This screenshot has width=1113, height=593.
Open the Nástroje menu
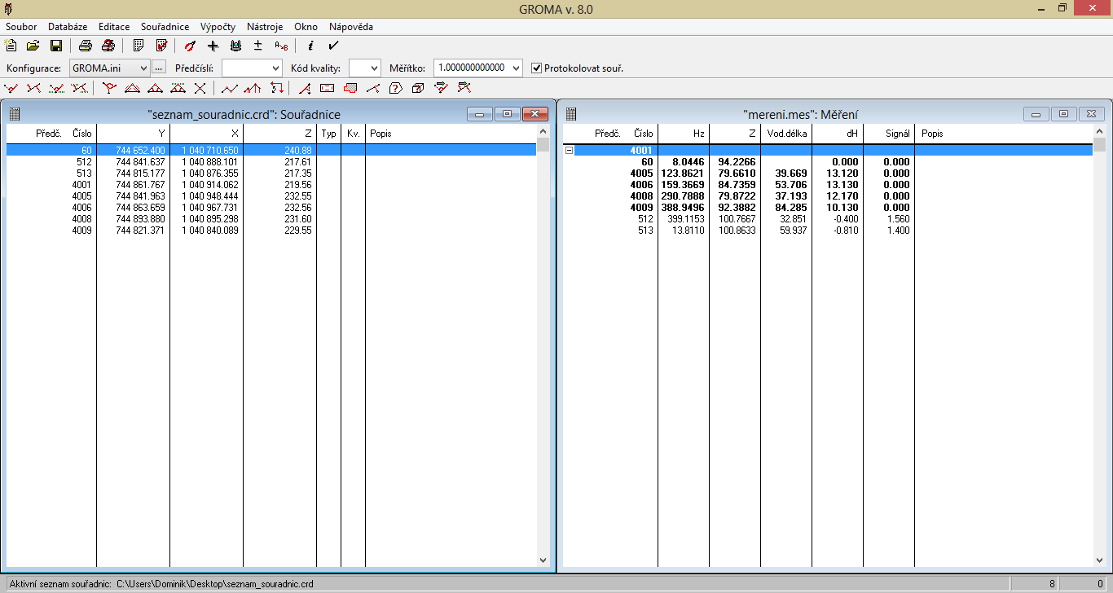[264, 27]
